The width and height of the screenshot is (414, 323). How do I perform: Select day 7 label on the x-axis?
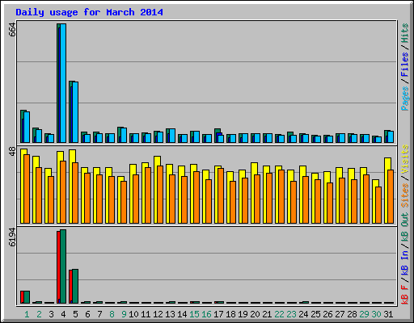pos(99,314)
